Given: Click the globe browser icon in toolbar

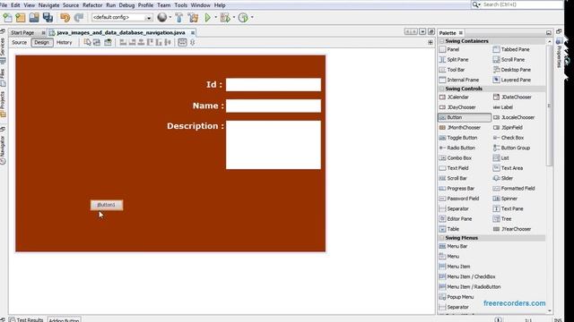Looking at the screenshot, I should (161, 17).
